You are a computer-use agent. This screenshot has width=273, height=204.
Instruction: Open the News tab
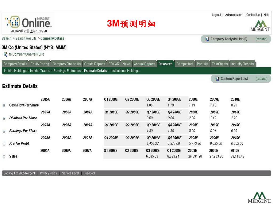coord(127,64)
